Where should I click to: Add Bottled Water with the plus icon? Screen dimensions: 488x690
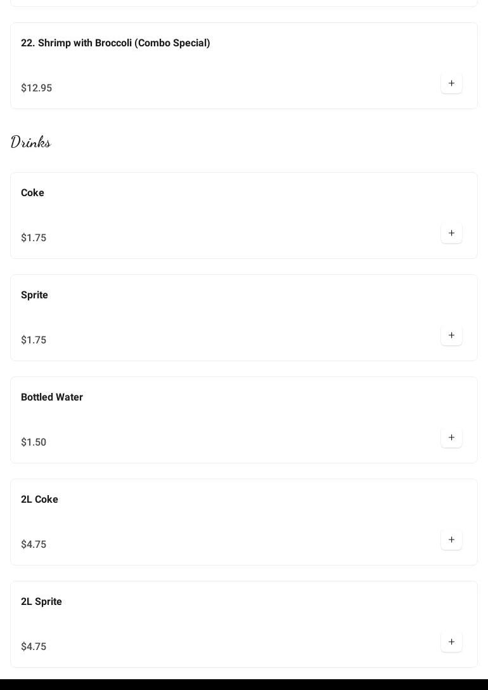[451, 437]
